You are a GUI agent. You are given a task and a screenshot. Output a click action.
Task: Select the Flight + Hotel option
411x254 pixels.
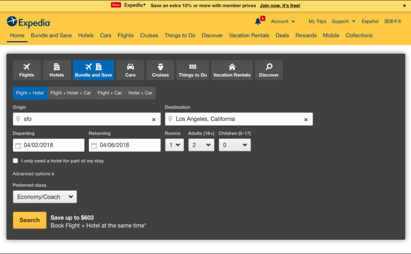point(30,93)
